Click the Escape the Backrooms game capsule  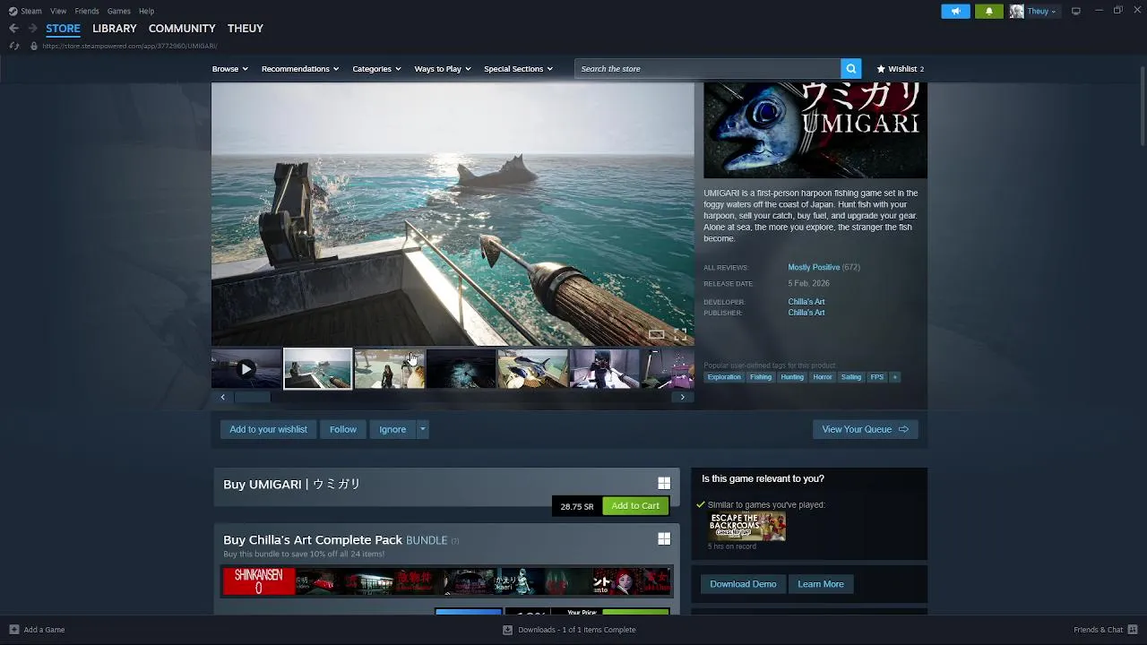747,526
